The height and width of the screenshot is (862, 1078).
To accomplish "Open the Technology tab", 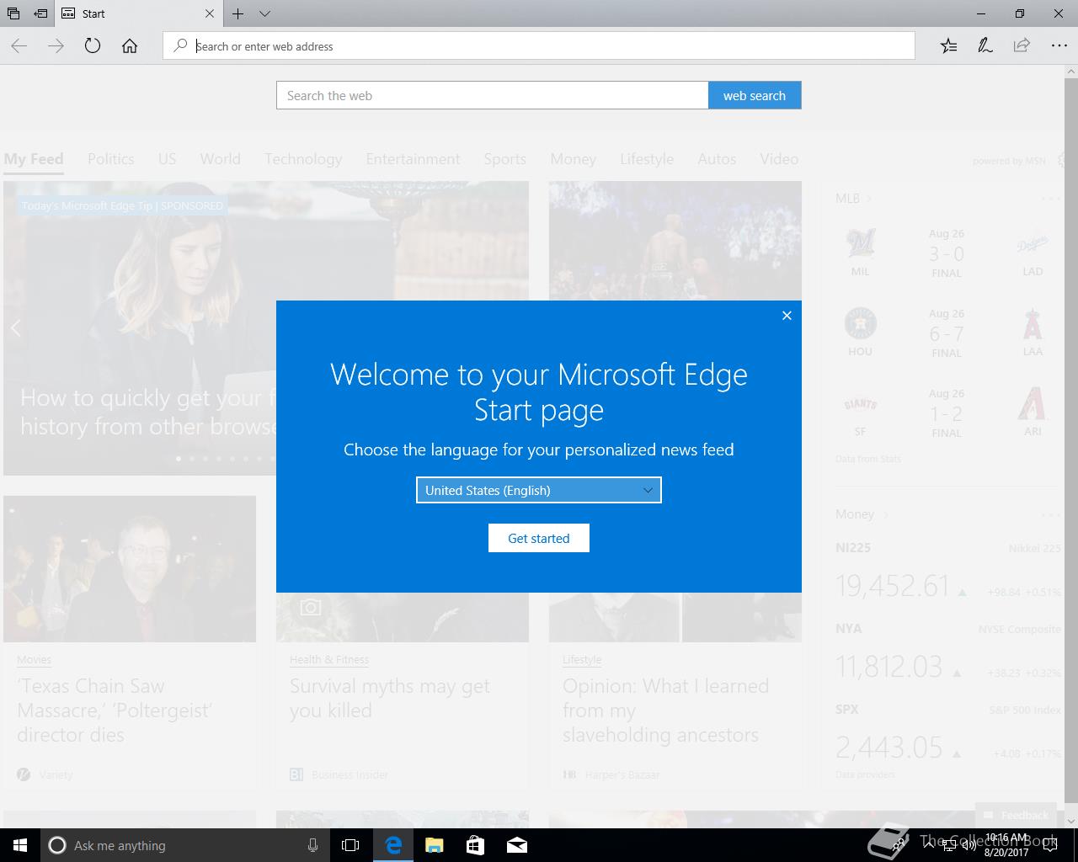I will tap(303, 159).
